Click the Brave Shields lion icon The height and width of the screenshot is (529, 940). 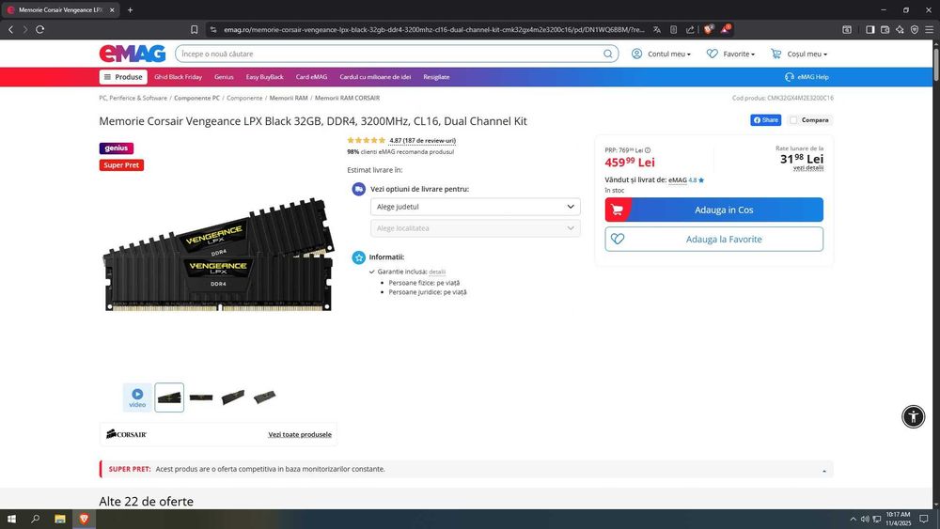click(x=709, y=29)
